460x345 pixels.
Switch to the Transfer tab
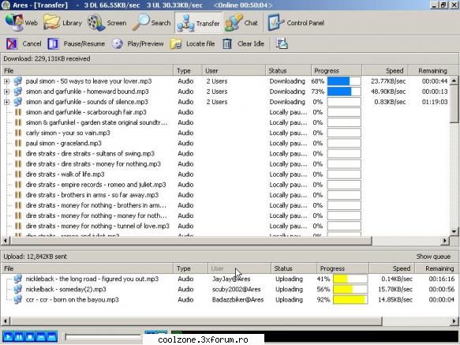pyautogui.click(x=199, y=23)
